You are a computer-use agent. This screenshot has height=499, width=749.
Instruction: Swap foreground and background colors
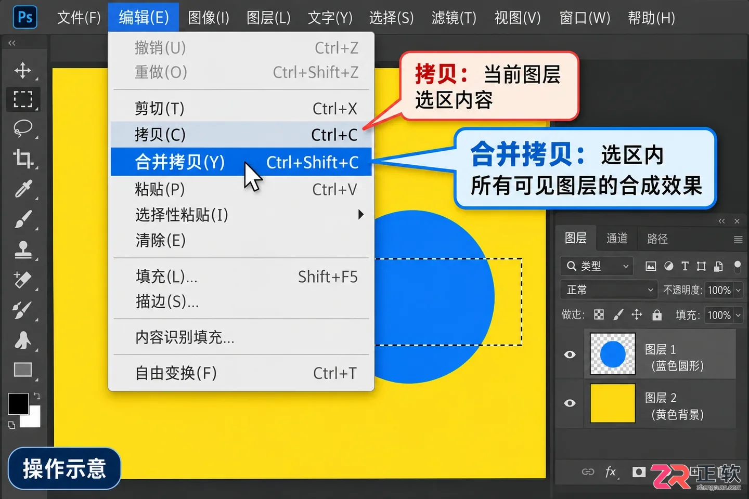[x=36, y=396]
